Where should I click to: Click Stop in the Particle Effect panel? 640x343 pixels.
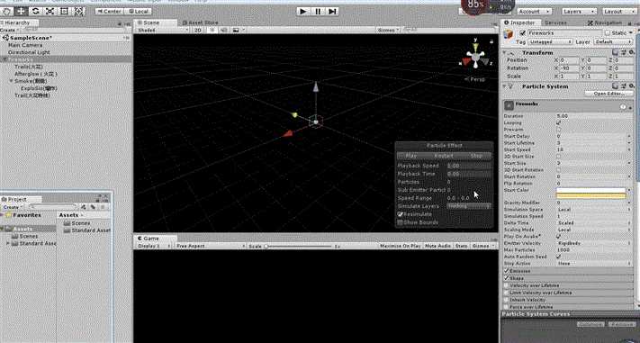tap(476, 156)
